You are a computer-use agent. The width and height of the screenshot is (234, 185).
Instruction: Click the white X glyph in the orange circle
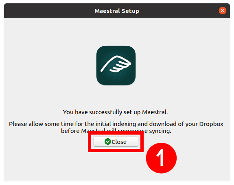point(223,11)
